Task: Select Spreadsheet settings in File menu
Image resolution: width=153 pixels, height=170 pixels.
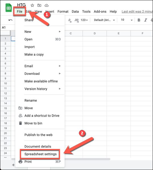Action: [x=40, y=154]
